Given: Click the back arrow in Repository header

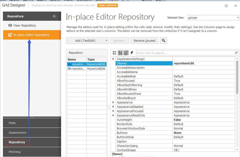Looking at the screenshot, I should (x=54, y=16).
